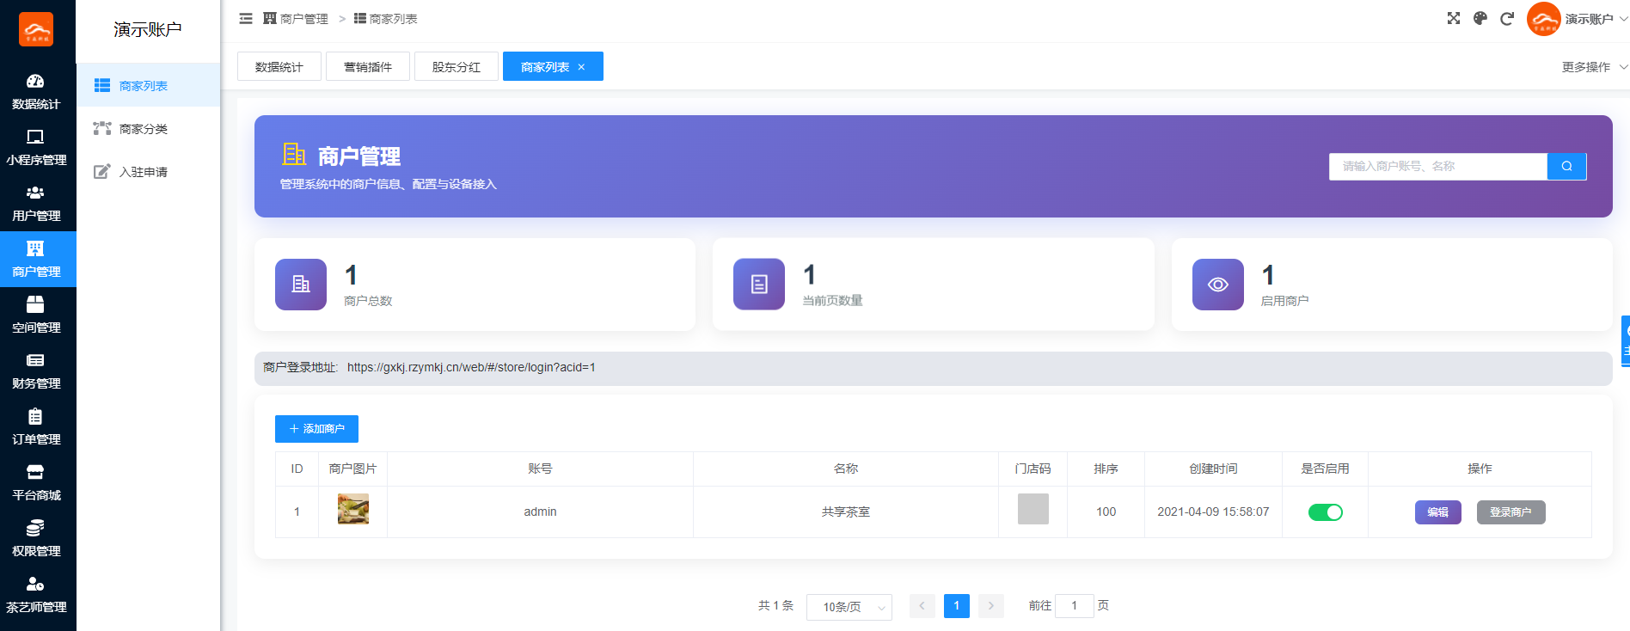Toggle the 是否启用 switch for admin
The width and height of the screenshot is (1630, 631).
click(1325, 512)
